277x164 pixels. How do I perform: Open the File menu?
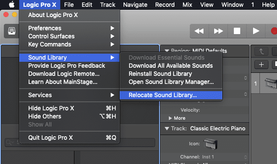click(x=69, y=5)
